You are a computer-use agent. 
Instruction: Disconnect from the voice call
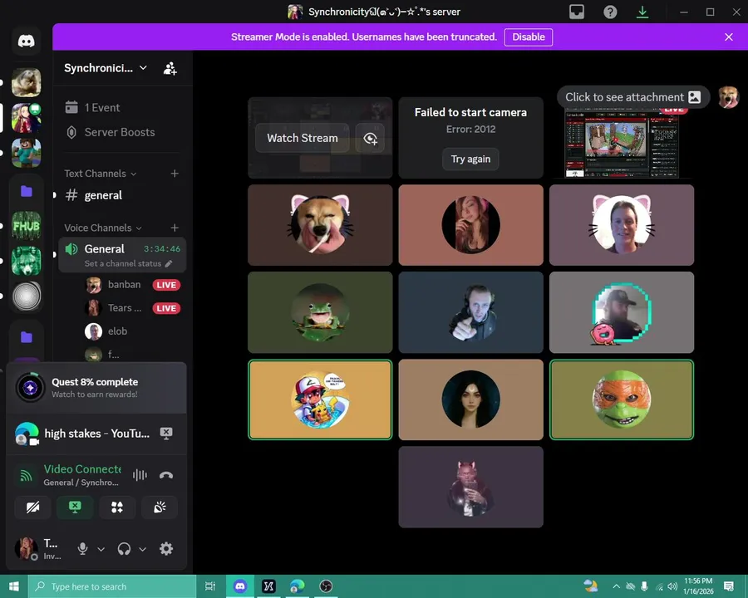(166, 475)
